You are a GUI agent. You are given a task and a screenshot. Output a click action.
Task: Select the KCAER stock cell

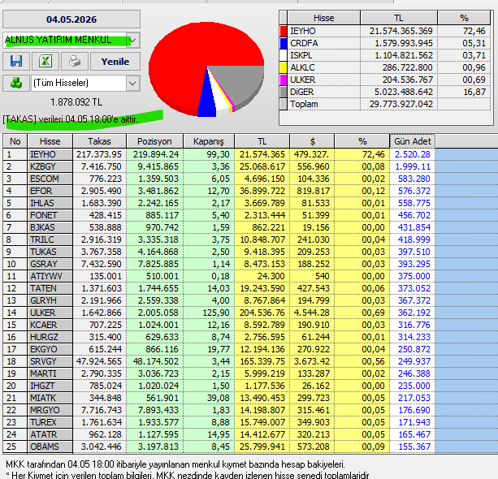pos(50,325)
